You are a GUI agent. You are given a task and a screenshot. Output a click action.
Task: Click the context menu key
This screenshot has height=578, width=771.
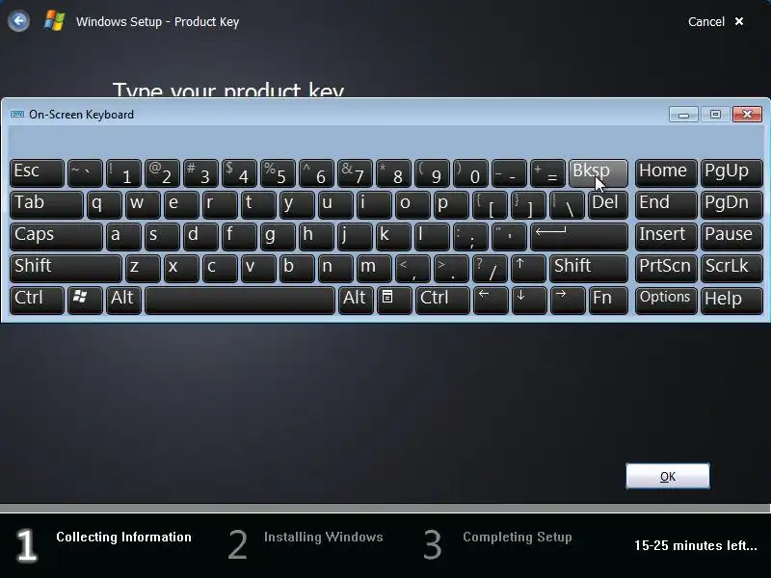[394, 301]
